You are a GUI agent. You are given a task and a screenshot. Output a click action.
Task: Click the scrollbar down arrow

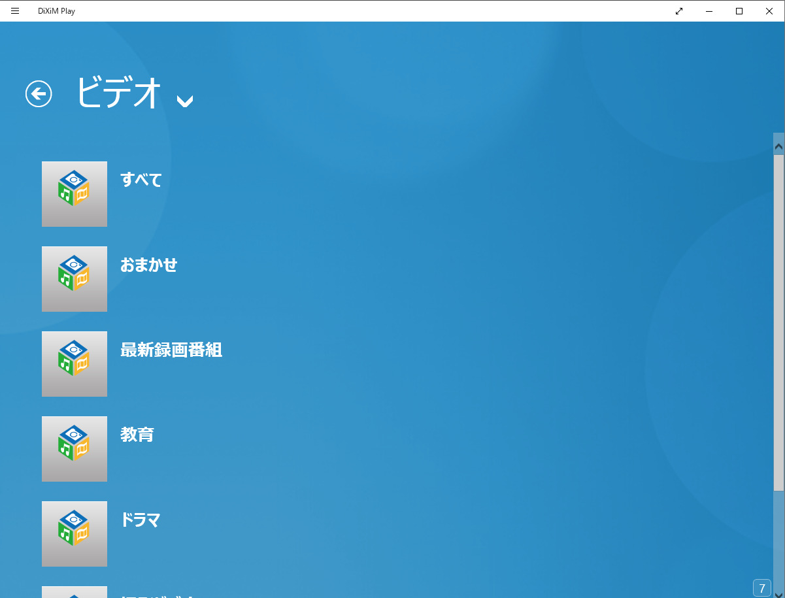click(778, 593)
